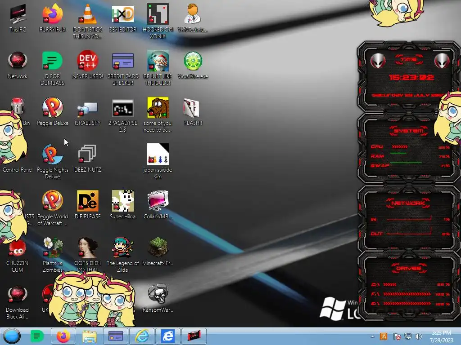The width and height of the screenshot is (461, 345).
Task: Open The Legend of Zilda shortcut
Action: 122,255
